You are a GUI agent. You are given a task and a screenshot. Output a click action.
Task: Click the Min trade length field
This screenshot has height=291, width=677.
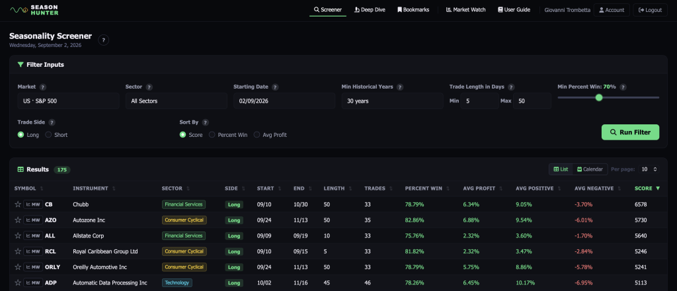pos(480,101)
